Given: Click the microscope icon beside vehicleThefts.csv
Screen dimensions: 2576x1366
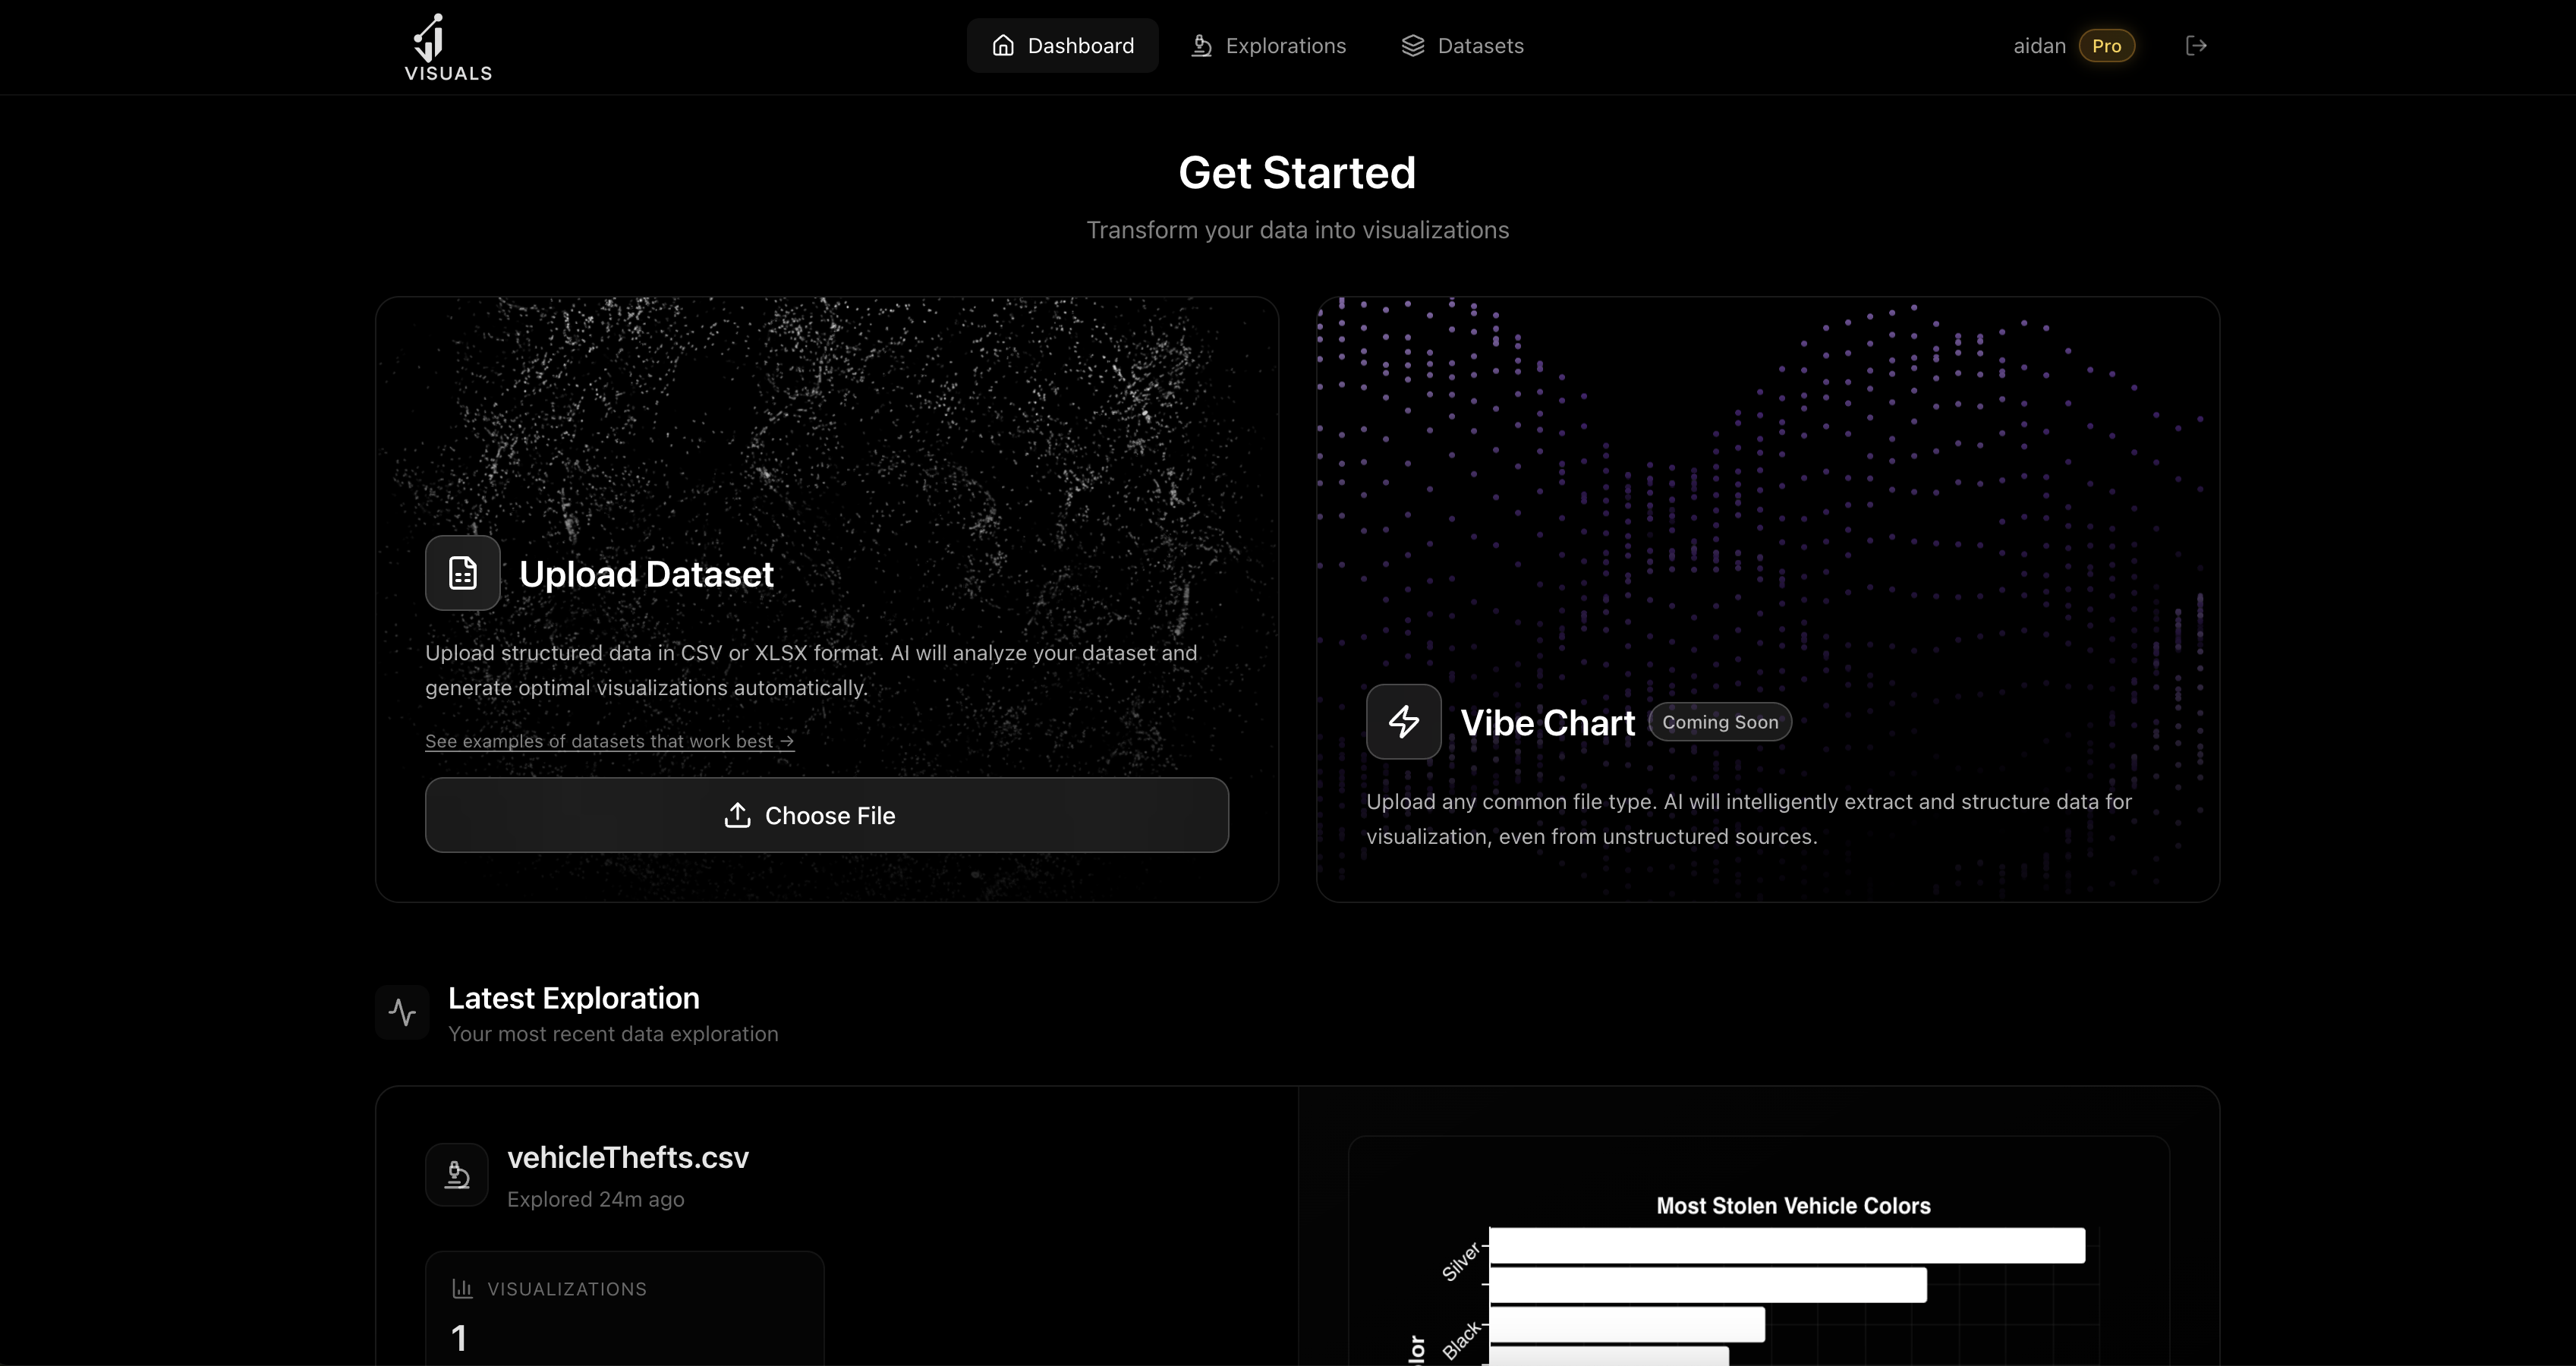Looking at the screenshot, I should tap(457, 1174).
